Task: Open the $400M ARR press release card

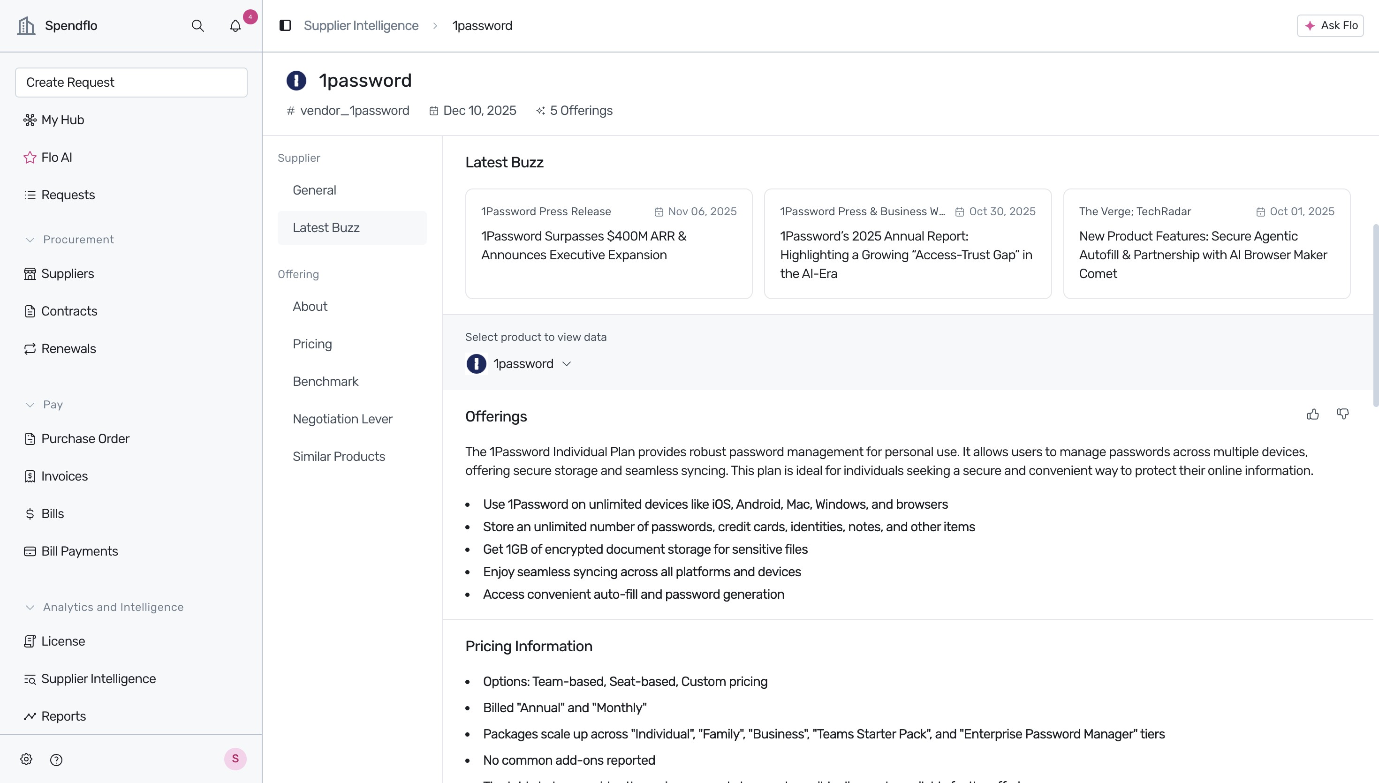Action: tap(609, 244)
